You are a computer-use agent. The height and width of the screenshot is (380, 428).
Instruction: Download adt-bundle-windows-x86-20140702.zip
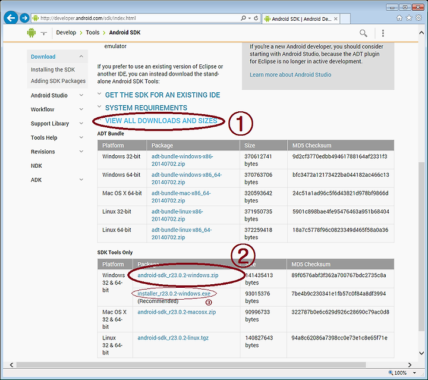[182, 160]
